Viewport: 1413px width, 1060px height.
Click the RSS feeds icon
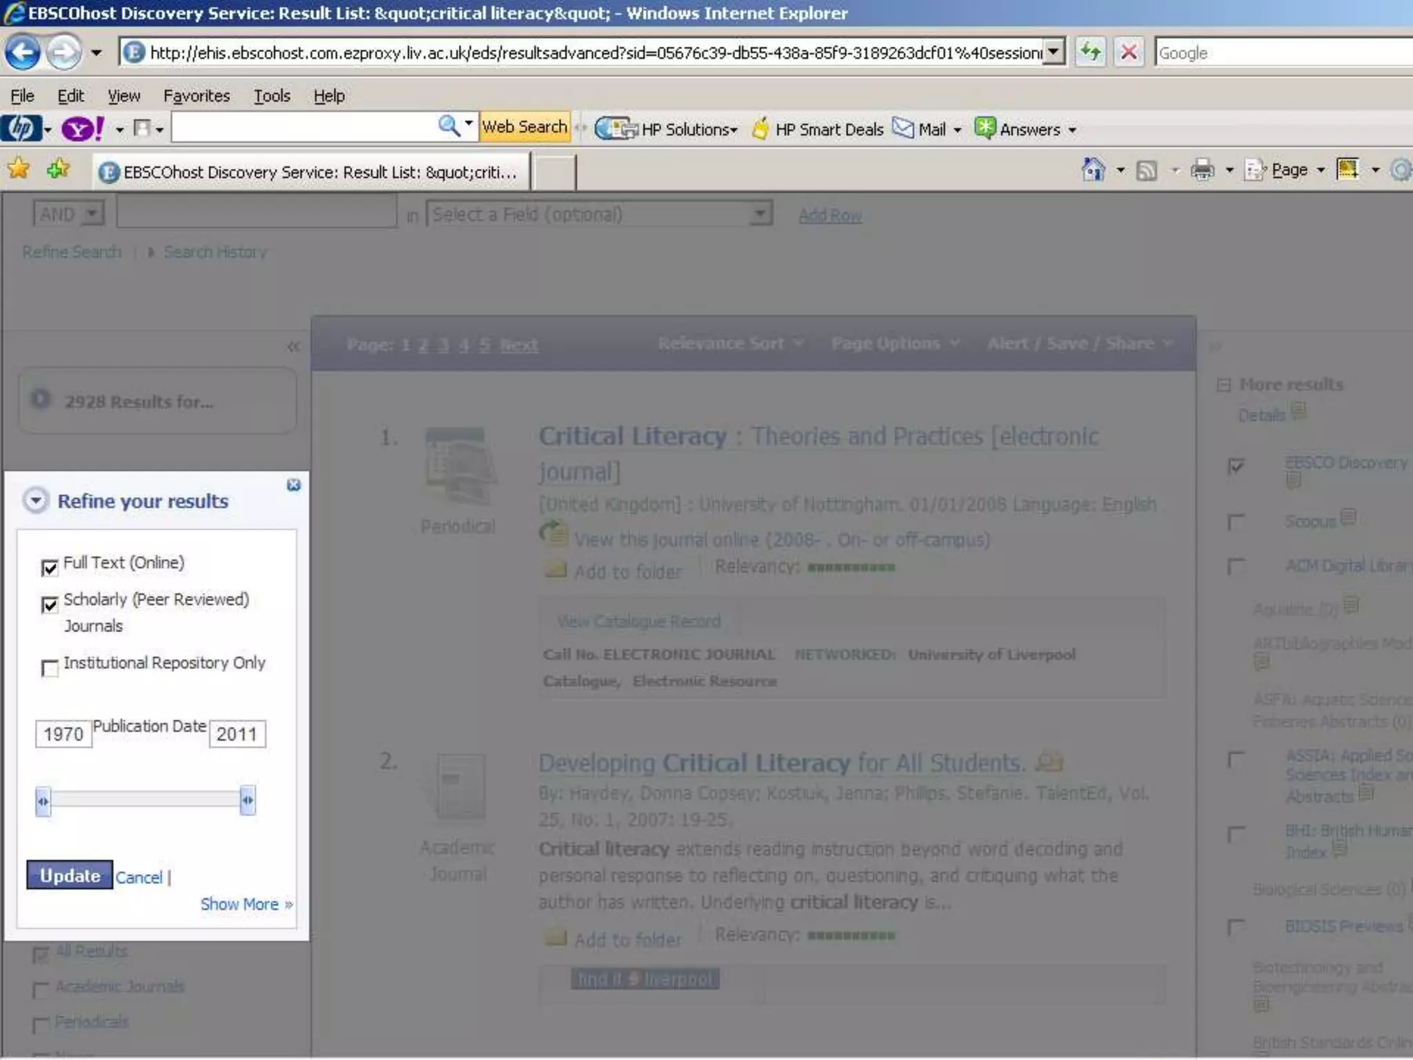1146,170
